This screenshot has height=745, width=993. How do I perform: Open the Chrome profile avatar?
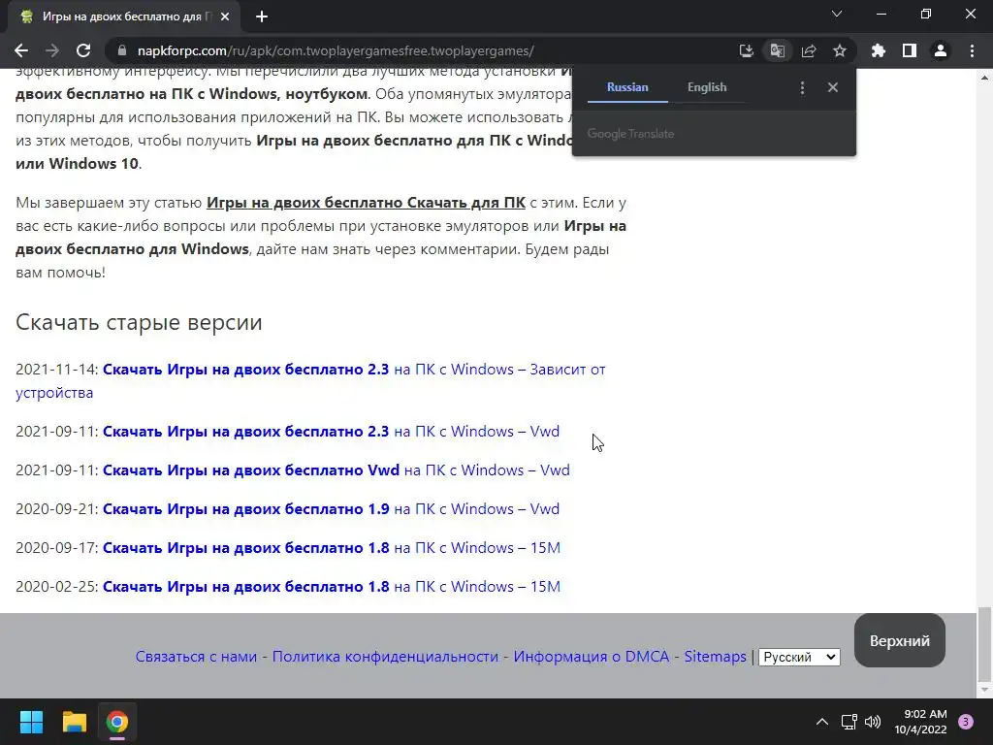click(940, 50)
